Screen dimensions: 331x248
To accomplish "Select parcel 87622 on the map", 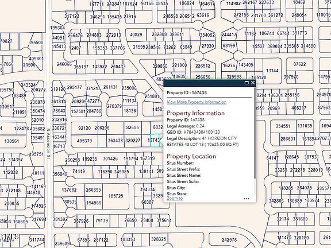I will tap(299, 64).
